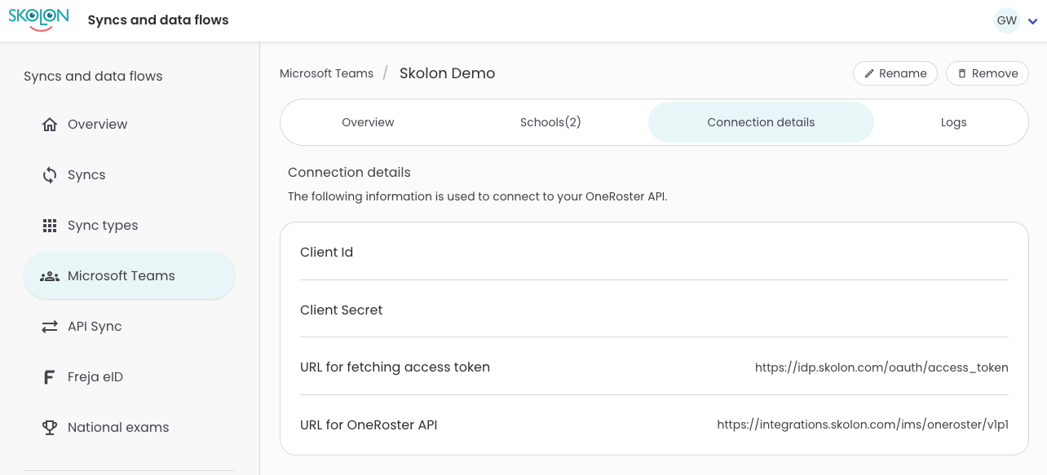The width and height of the screenshot is (1047, 475).
Task: Switch to the Overview tab
Action: click(368, 122)
